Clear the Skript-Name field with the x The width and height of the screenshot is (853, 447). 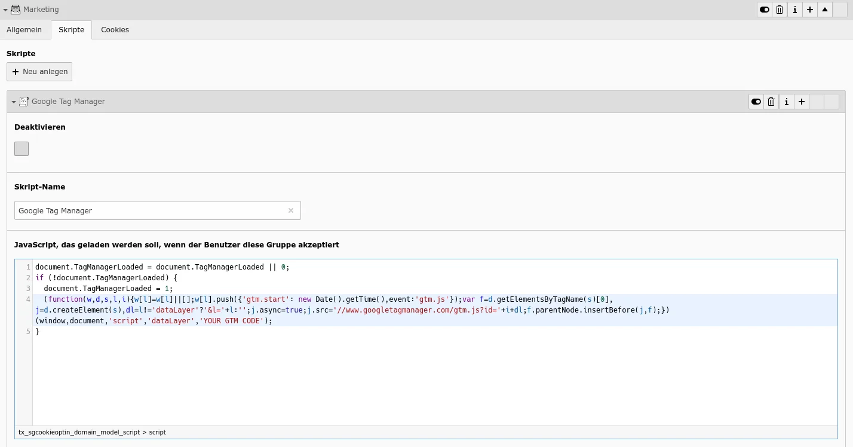coord(291,210)
